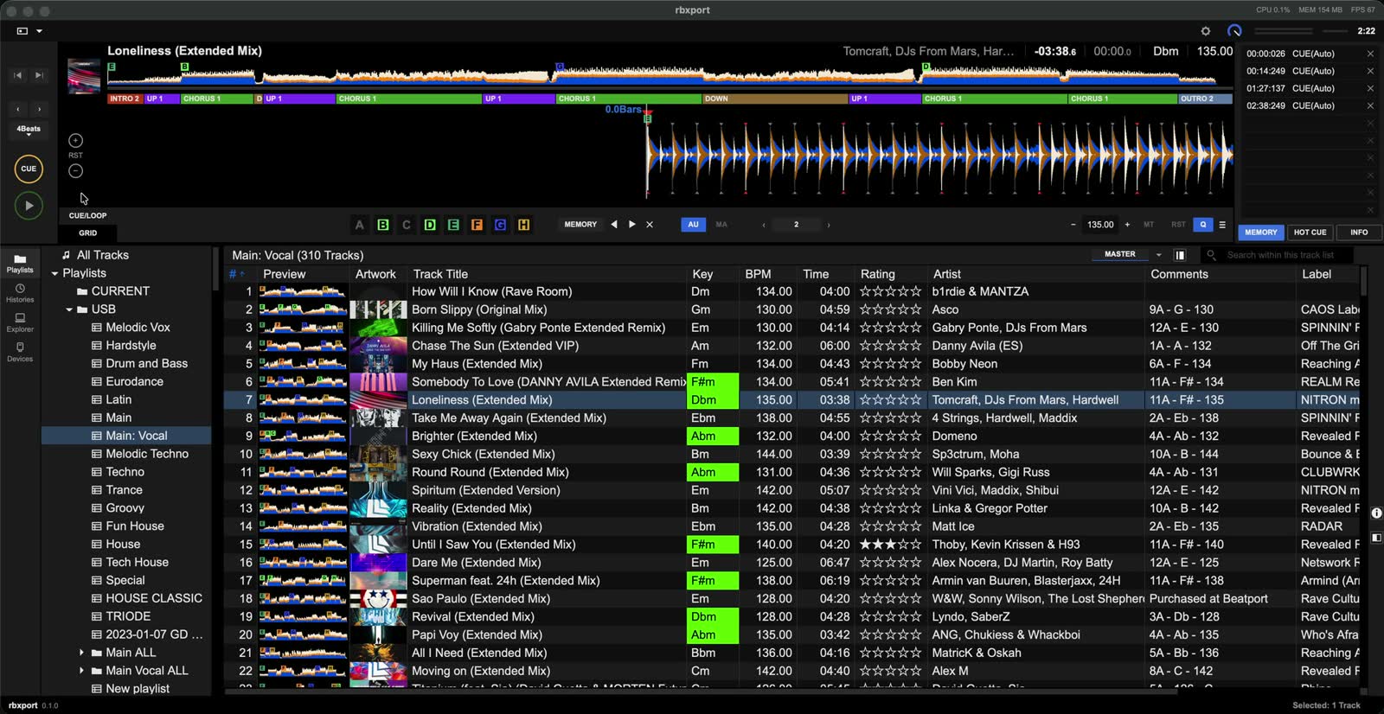Select hot cue pad B
The image size is (1384, 714).
point(382,225)
